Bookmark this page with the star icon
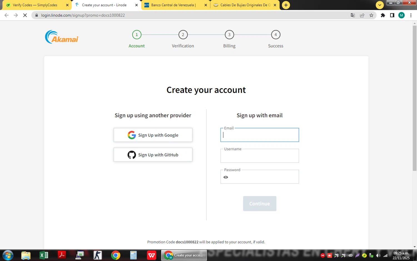The width and height of the screenshot is (417, 261). click(x=371, y=15)
